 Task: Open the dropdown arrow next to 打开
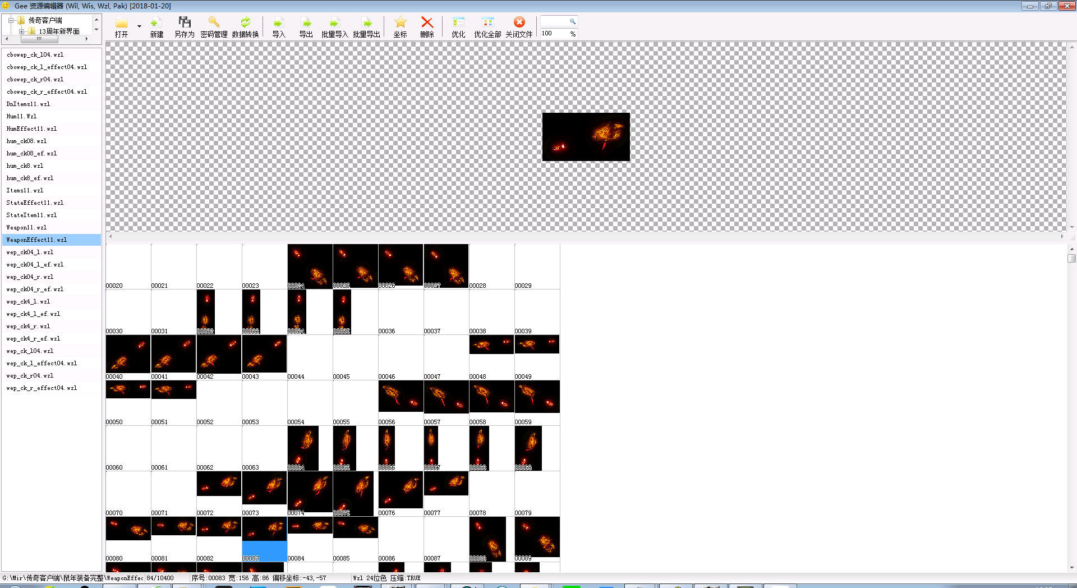click(139, 26)
